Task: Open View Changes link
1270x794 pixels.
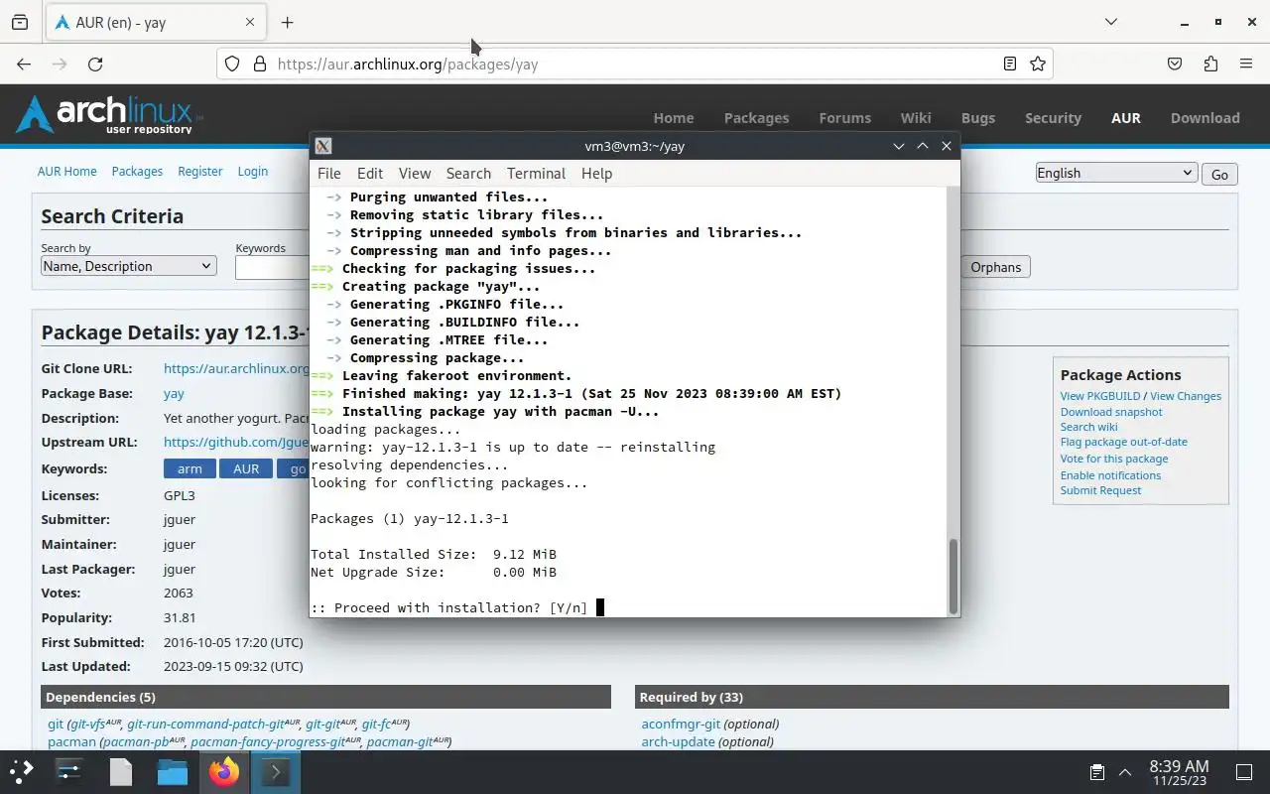Action: click(1186, 396)
